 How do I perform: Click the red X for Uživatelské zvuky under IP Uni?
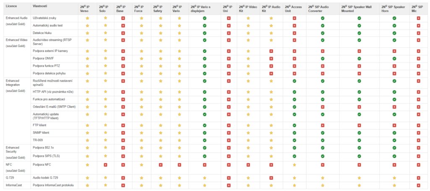pyautogui.click(x=229, y=19)
